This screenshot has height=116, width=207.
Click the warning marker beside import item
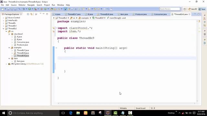point(53,32)
